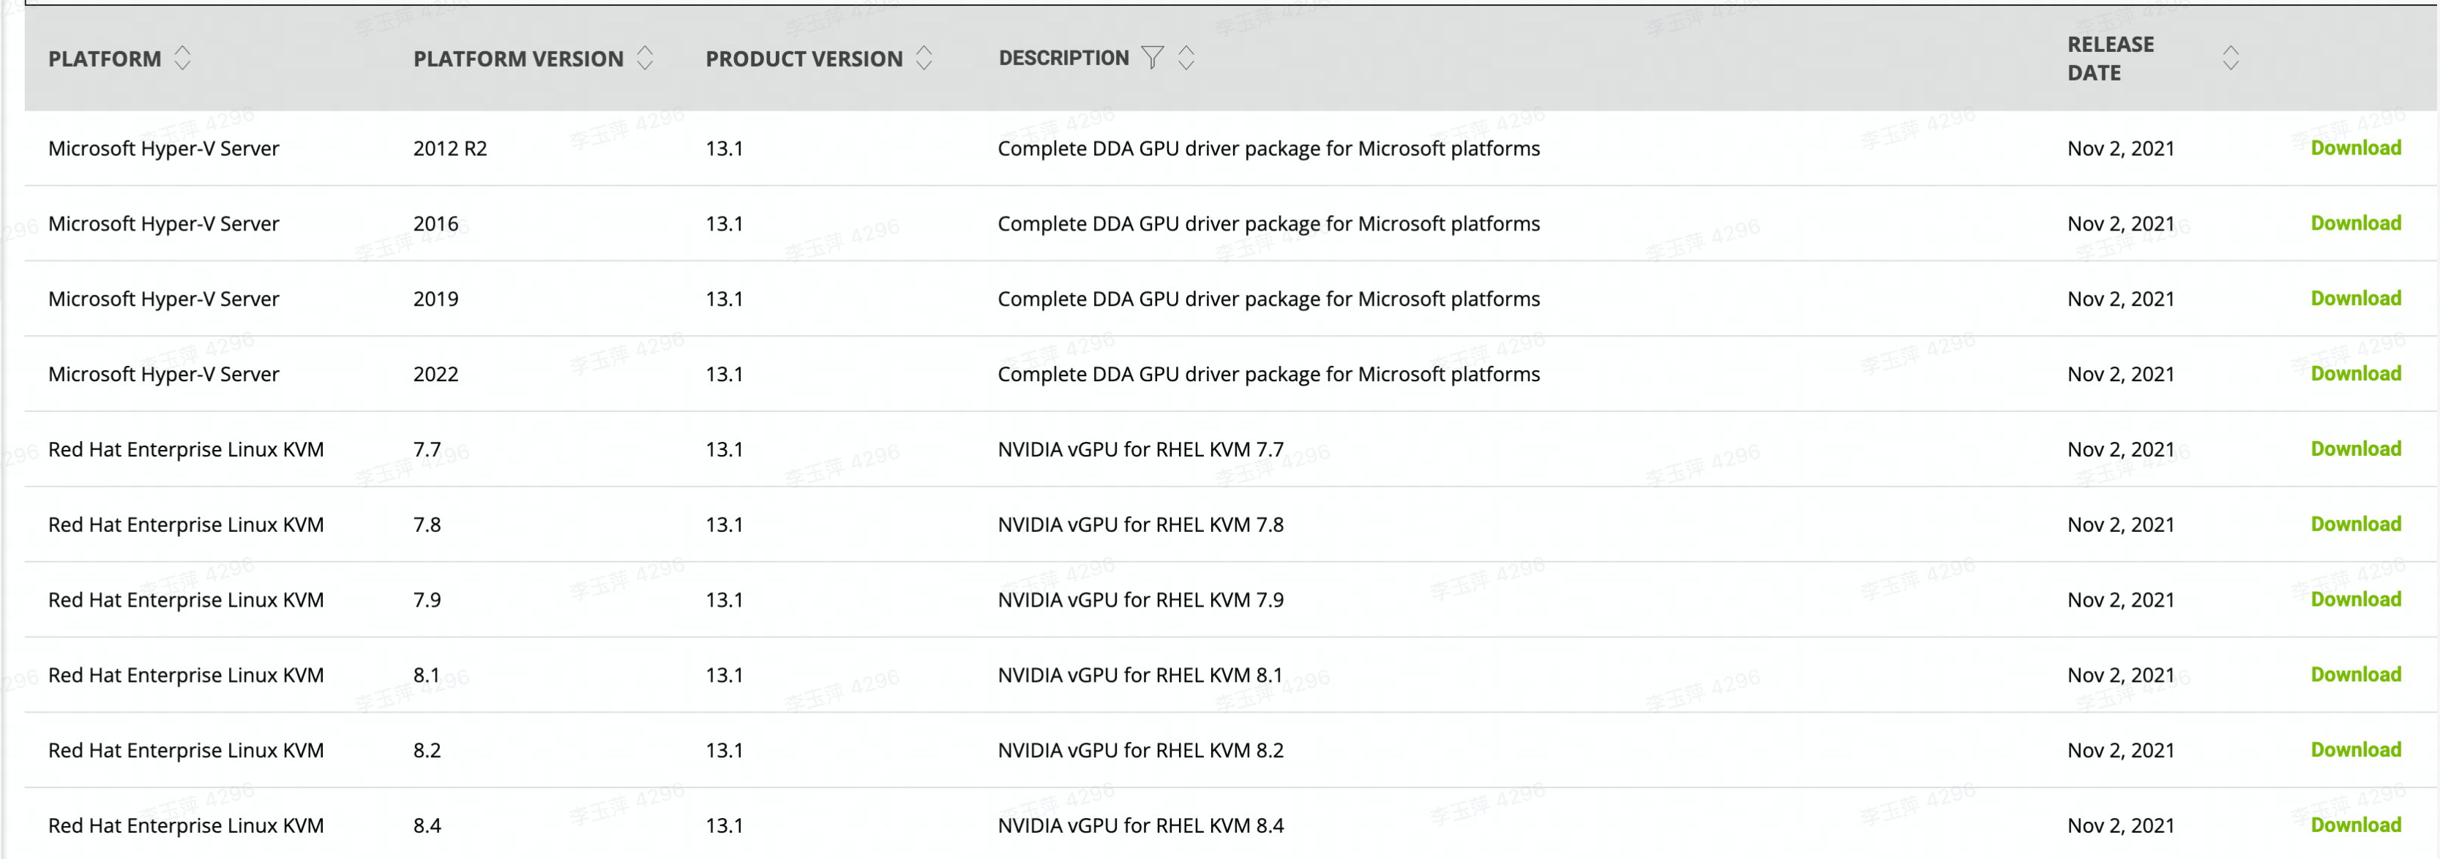This screenshot has width=2440, height=859.
Task: Click 'NVIDIA vGPU for RHEL KVM 7.9' description
Action: coord(1140,601)
